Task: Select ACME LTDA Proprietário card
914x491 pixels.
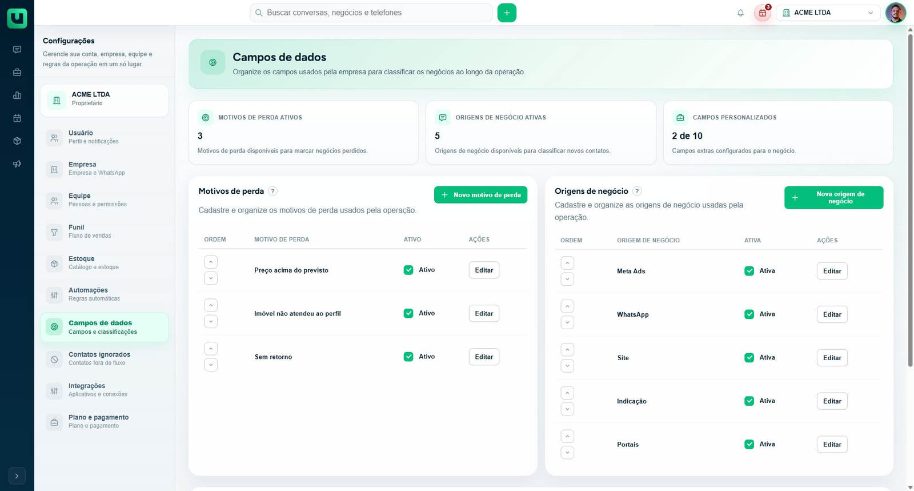Action: (x=105, y=100)
